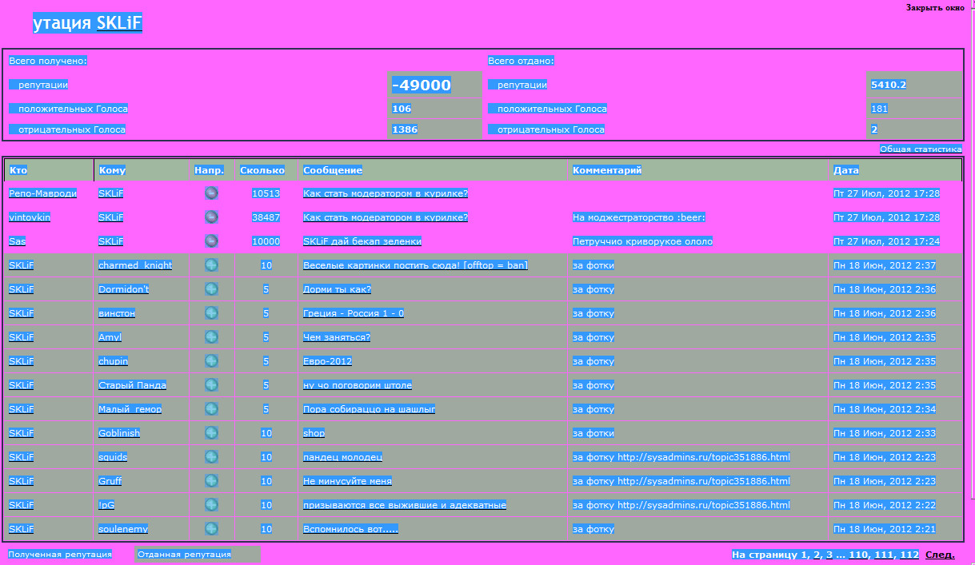
Task: Open squids user link
Action: [113, 457]
